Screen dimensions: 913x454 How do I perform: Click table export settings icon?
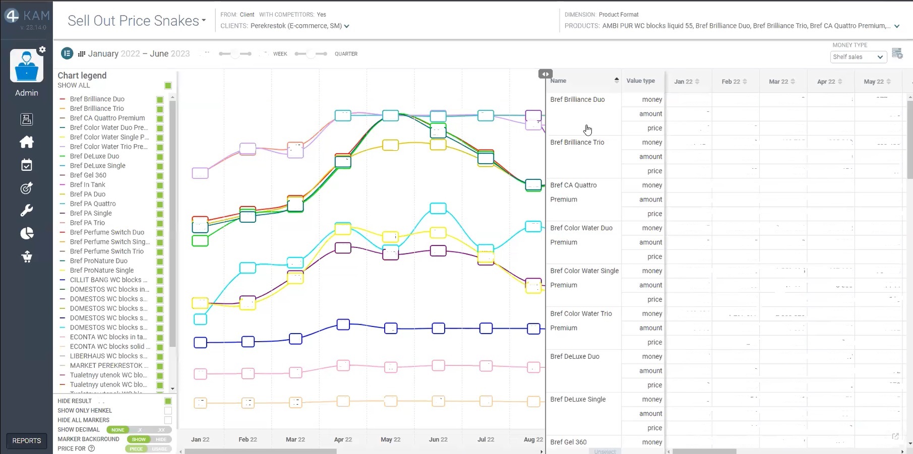[x=897, y=53]
